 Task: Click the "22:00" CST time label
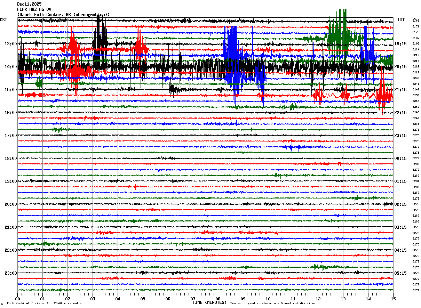[10, 250]
